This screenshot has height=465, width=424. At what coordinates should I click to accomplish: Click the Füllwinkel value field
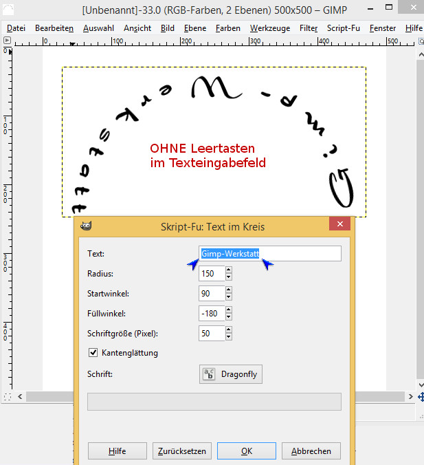(x=212, y=313)
